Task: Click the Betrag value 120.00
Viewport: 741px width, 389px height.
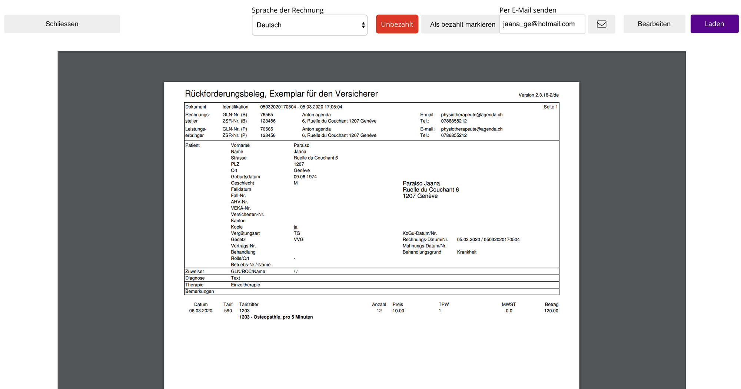Action: point(551,311)
